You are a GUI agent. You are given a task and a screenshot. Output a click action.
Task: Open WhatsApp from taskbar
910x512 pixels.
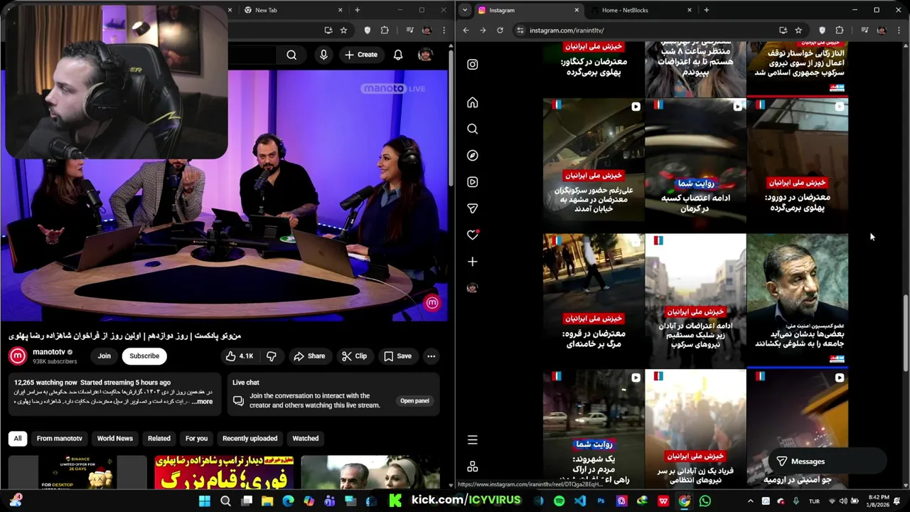point(705,501)
